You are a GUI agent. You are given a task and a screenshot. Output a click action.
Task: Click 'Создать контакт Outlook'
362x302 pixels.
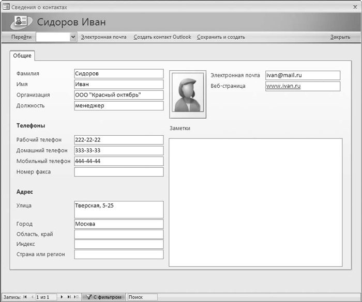162,37
